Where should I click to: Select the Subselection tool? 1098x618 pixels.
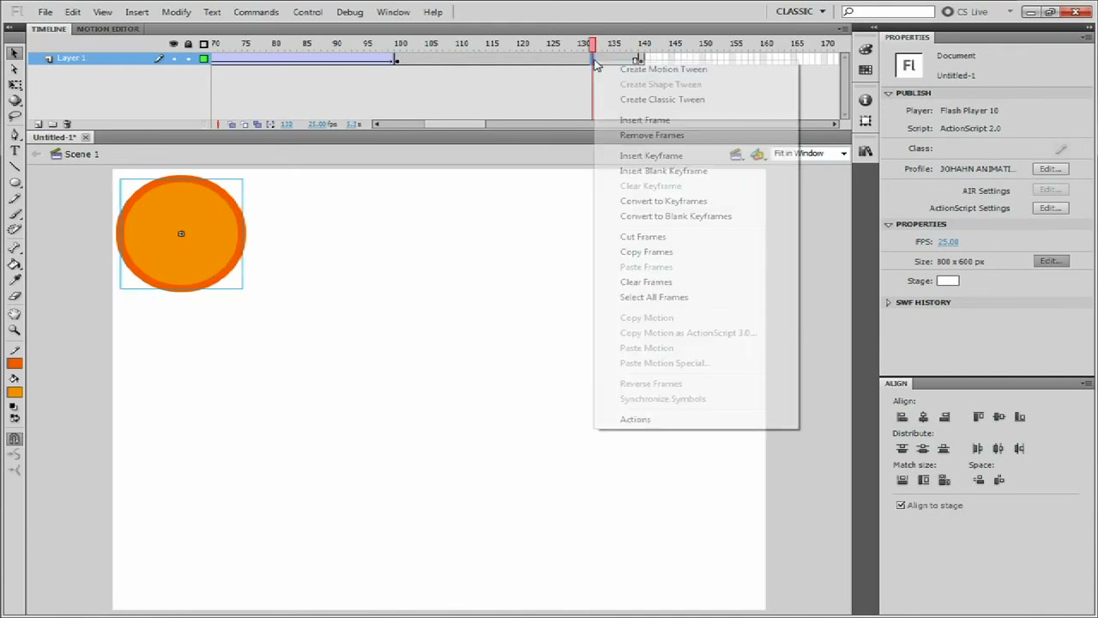click(15, 69)
